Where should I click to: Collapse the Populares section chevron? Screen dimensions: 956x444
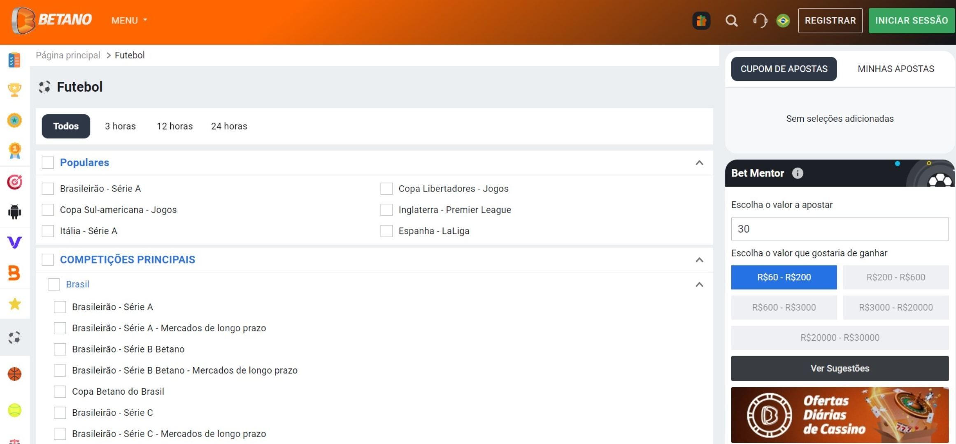(699, 163)
